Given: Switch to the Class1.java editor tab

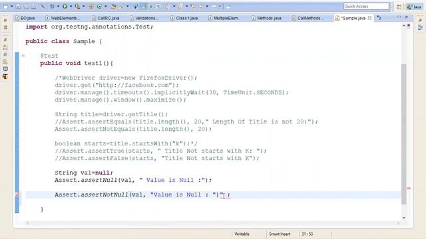Looking at the screenshot, I should 184,18.
